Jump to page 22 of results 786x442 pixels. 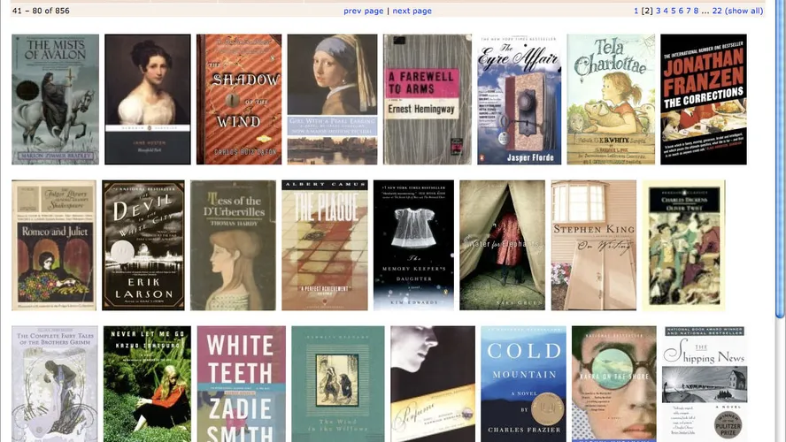717,11
